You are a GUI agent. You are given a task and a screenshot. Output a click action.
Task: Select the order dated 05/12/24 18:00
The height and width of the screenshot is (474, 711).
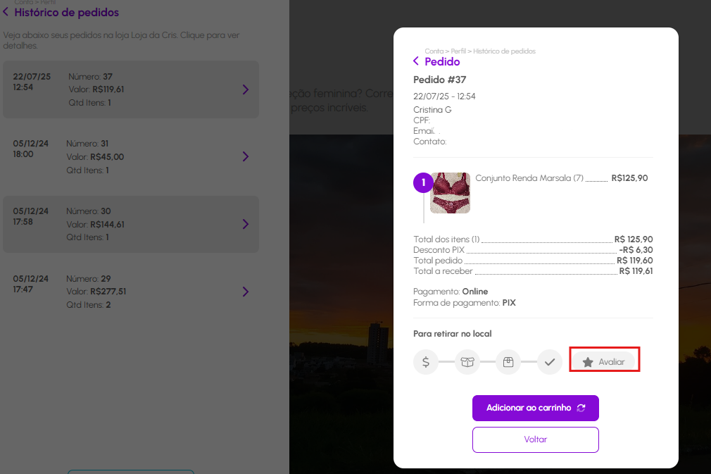pyautogui.click(x=130, y=156)
